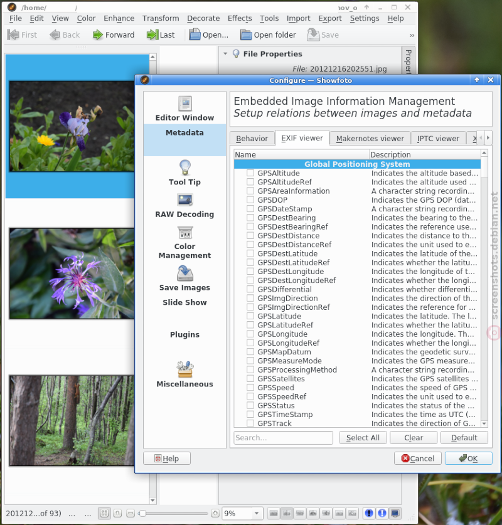Check the GPSLatitude tag
The width and height of the screenshot is (502, 525).
tap(250, 316)
